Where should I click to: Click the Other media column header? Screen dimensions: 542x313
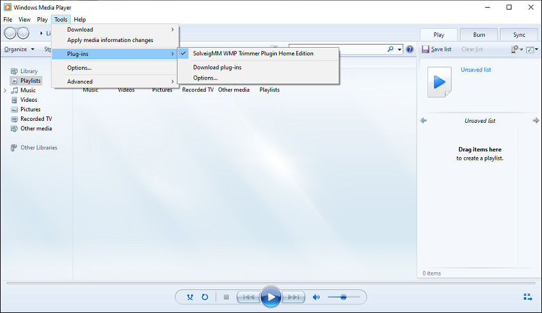click(233, 90)
